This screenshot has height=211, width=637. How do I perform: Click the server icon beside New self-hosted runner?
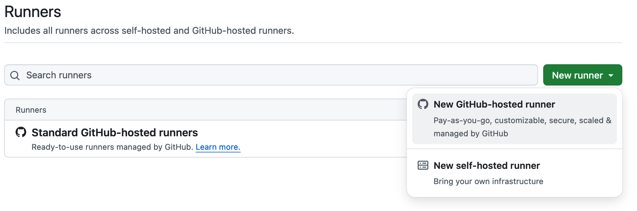423,165
